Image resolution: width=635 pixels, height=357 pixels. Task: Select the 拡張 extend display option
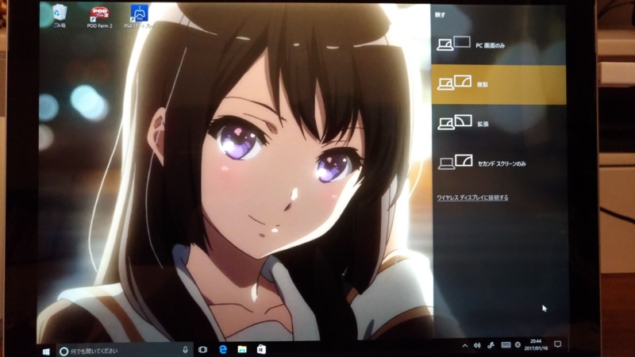point(498,124)
